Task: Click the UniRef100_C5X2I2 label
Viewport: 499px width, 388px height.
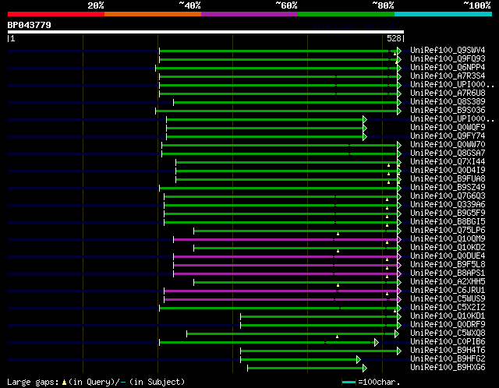Action: point(448,308)
